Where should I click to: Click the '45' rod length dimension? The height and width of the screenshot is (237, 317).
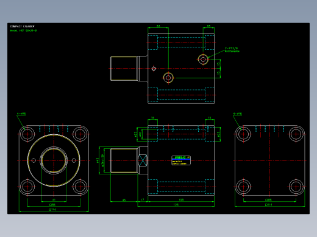click(x=124, y=200)
